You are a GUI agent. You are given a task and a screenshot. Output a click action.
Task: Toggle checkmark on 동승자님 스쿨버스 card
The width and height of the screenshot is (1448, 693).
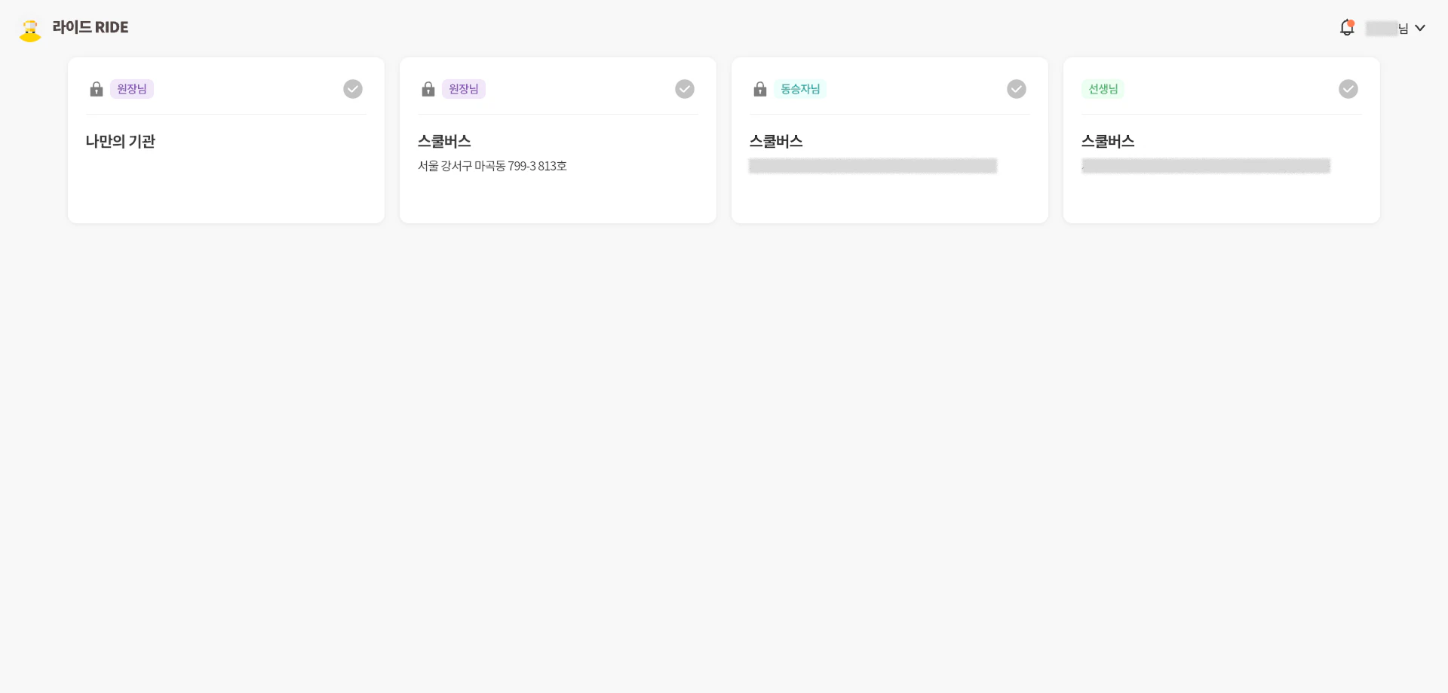point(1017,89)
